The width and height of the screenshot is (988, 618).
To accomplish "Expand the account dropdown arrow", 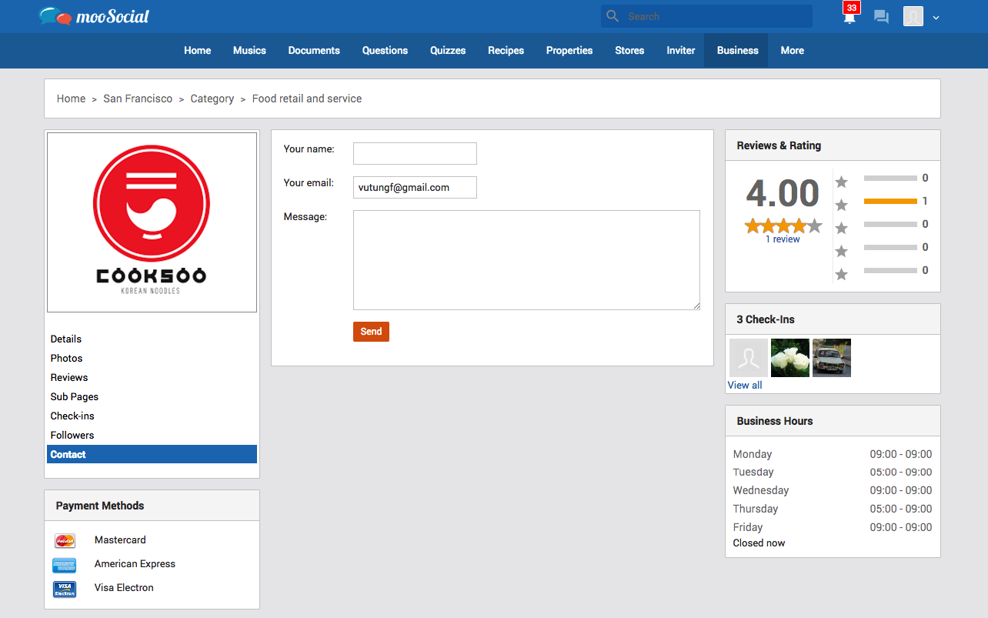I will pos(936,18).
